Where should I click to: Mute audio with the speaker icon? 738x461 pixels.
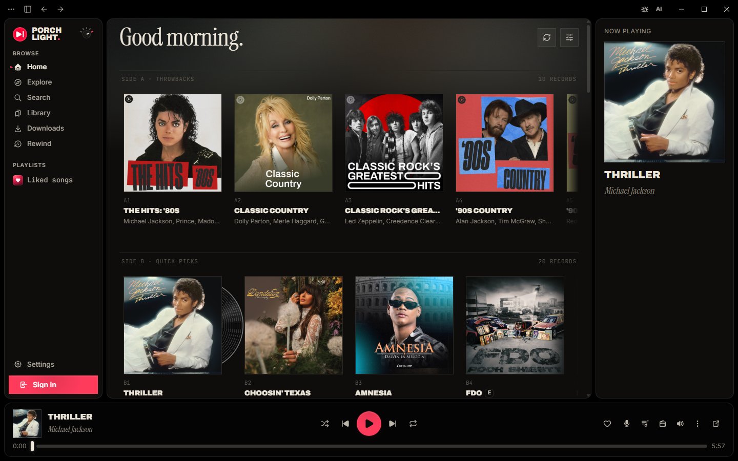click(680, 424)
